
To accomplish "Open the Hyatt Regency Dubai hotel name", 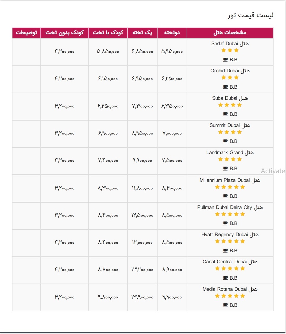I will [x=230, y=235].
